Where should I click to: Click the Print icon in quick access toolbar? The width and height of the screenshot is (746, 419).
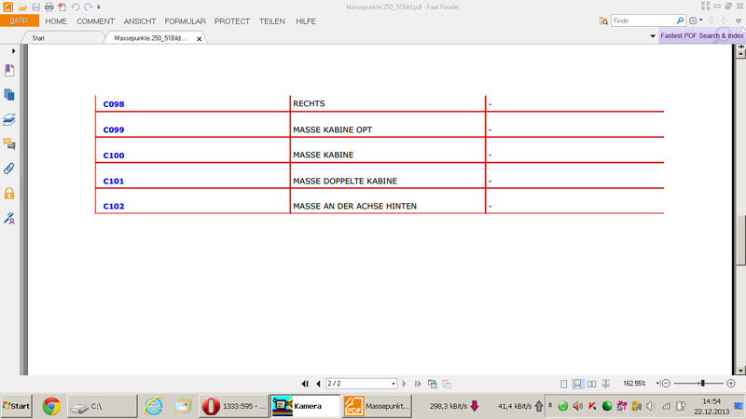click(x=48, y=7)
